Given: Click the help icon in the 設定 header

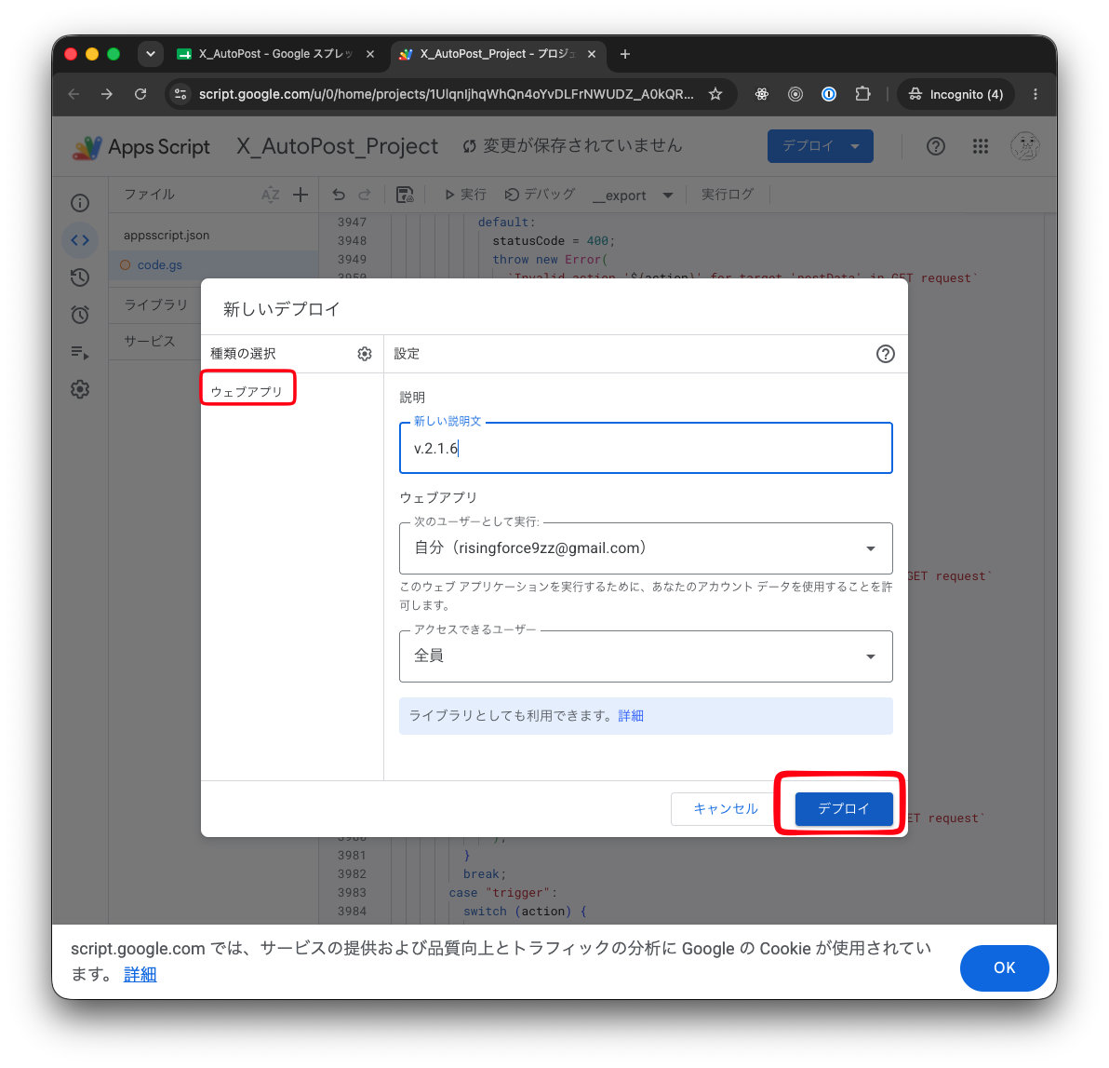Looking at the screenshot, I should [x=885, y=354].
